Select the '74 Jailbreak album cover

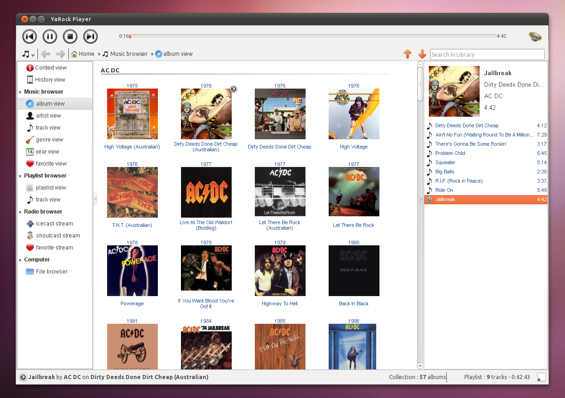pos(206,346)
